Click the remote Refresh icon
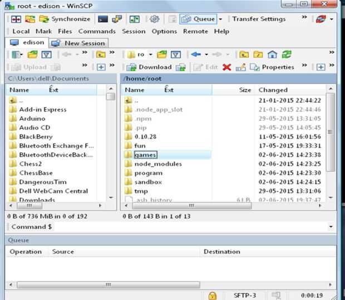The height and width of the screenshot is (300, 345). coord(287,54)
